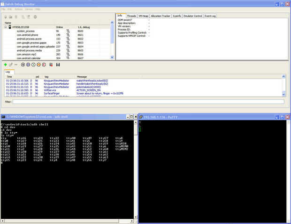
Task: Select the system_process row
Action: [x=57, y=31]
